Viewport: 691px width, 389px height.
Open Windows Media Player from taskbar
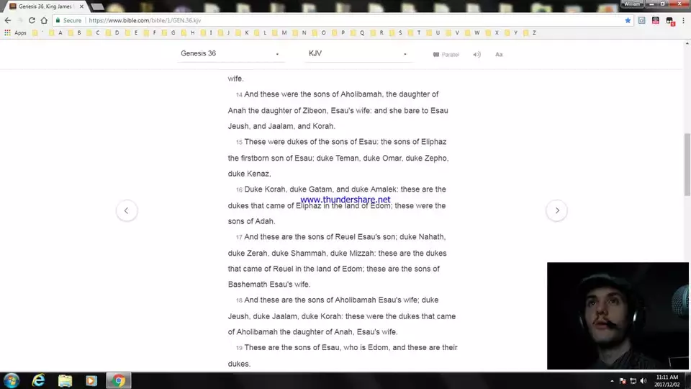(x=91, y=380)
